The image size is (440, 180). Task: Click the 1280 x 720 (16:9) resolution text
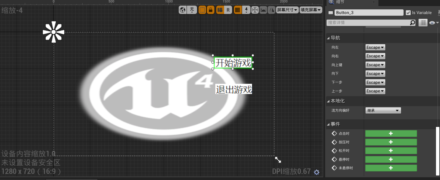click(x=31, y=171)
